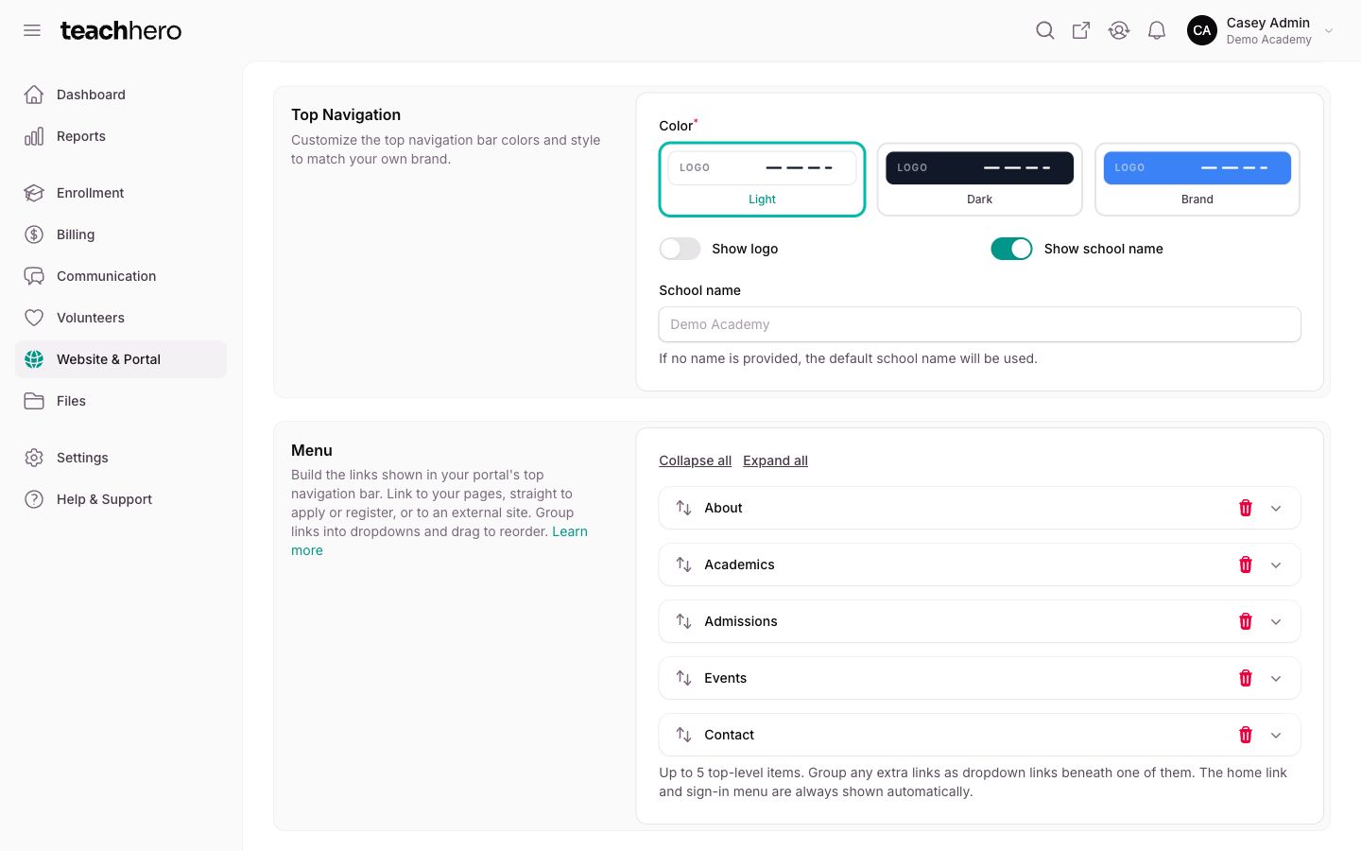
Task: Delete the Events menu item
Action: (1246, 678)
